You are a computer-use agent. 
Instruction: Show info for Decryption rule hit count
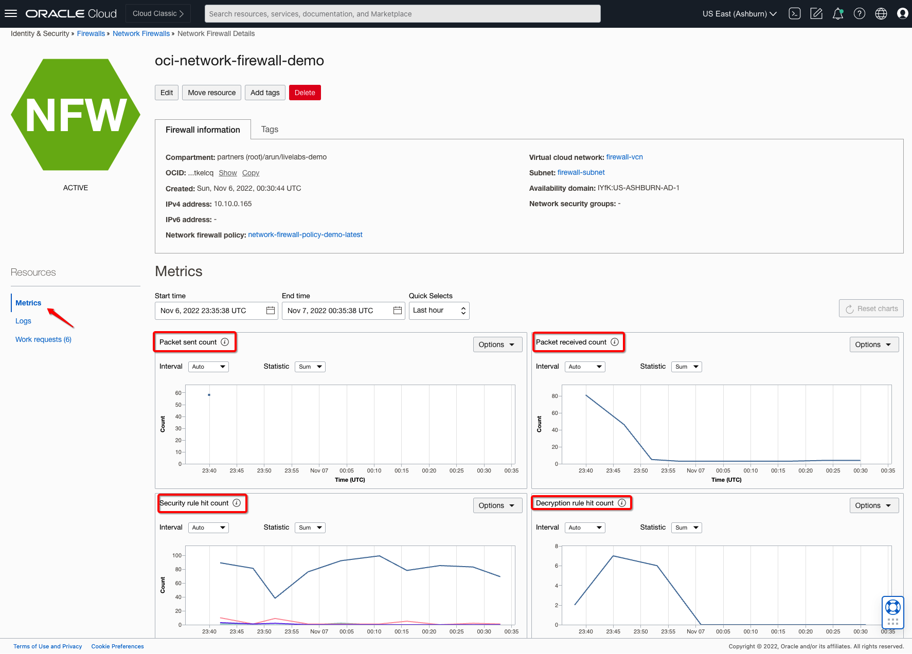tap(622, 503)
